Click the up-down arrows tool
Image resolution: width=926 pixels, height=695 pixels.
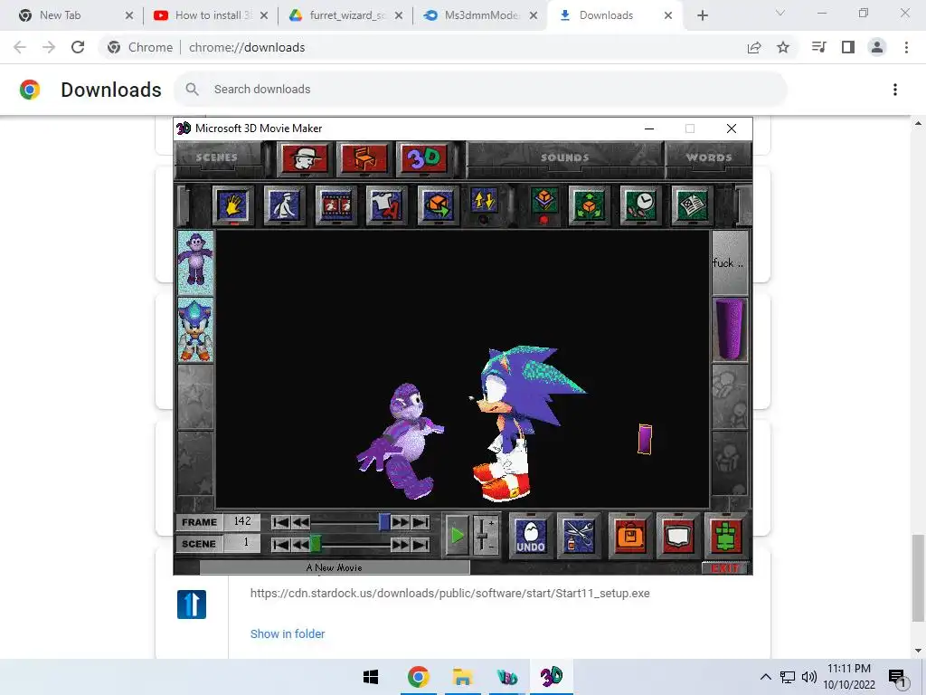[x=484, y=202]
